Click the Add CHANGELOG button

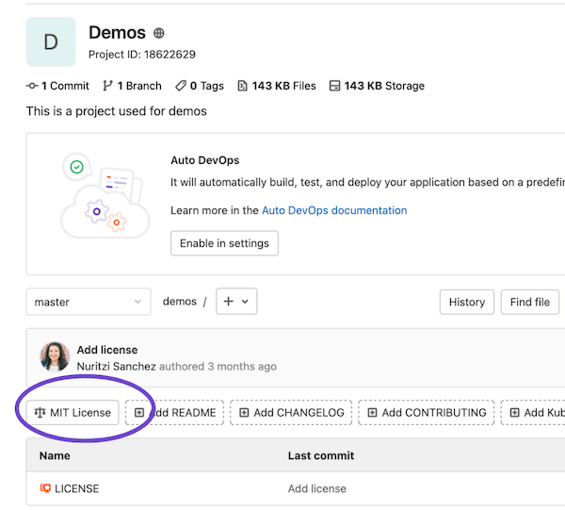coord(291,412)
